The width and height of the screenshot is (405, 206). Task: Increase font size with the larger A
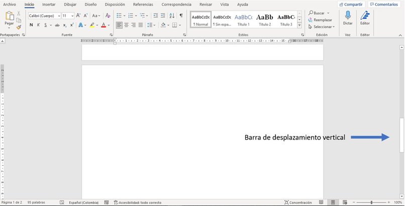(78, 16)
